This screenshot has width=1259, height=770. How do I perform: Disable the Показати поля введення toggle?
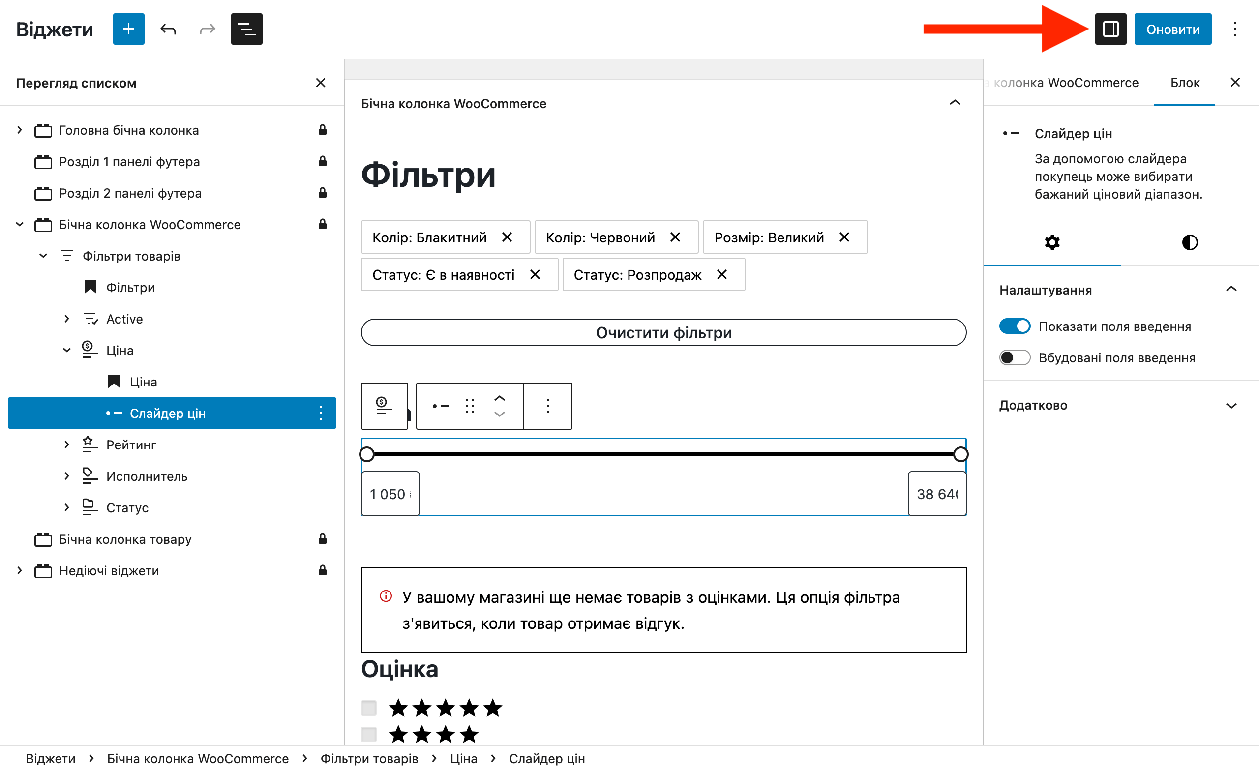[x=1015, y=326]
